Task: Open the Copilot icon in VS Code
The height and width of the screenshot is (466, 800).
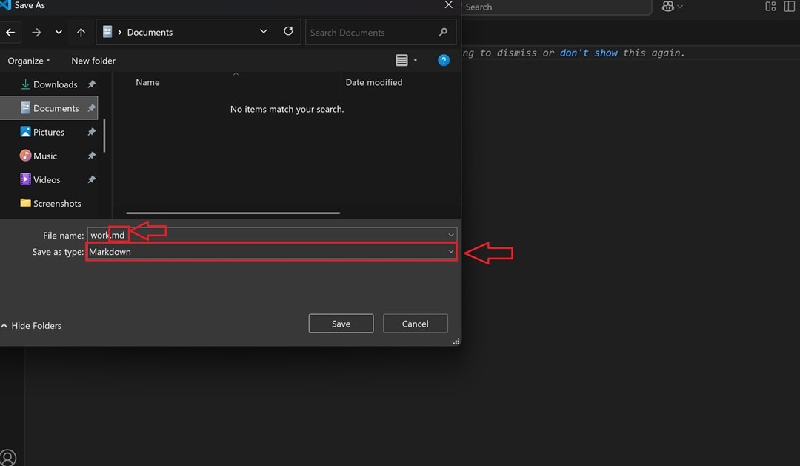Action: (667, 7)
